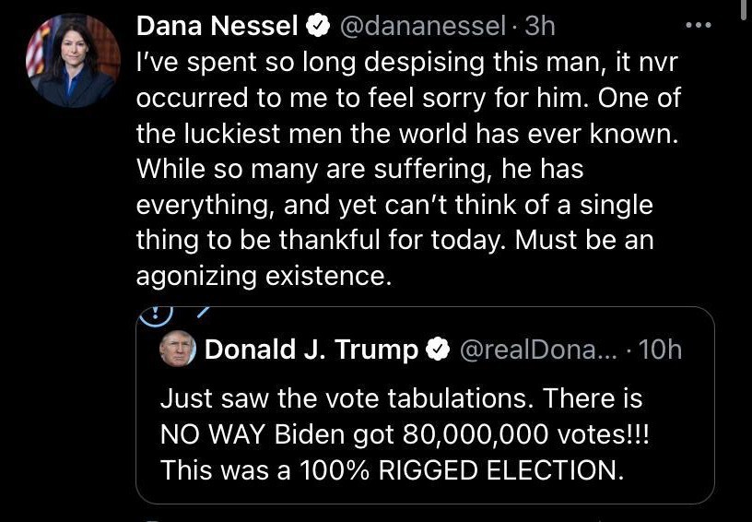Click the 3h tweet timestamp
The height and width of the screenshot is (522, 752).
tap(539, 27)
